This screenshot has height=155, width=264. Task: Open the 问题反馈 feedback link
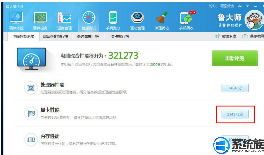226,6
